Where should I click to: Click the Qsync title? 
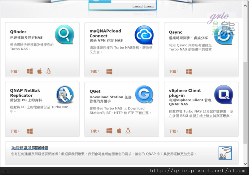pyautogui.click(x=176, y=32)
